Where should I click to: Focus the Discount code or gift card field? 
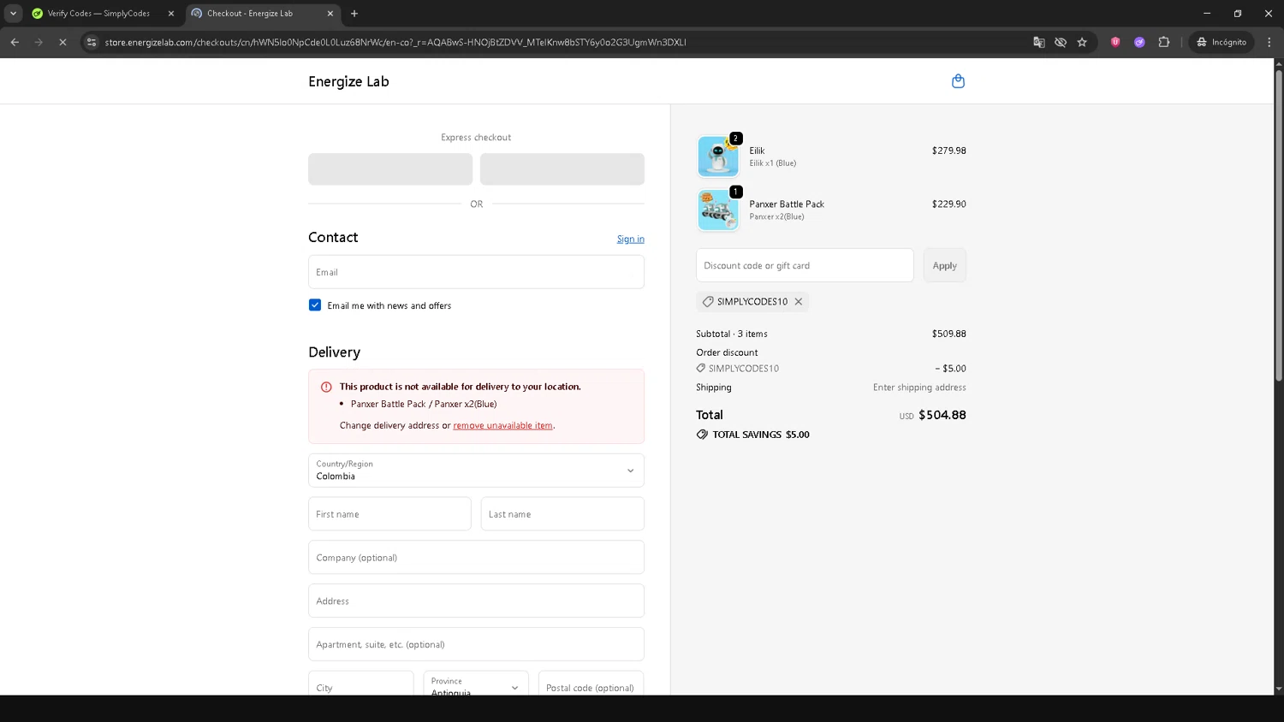[805, 265]
